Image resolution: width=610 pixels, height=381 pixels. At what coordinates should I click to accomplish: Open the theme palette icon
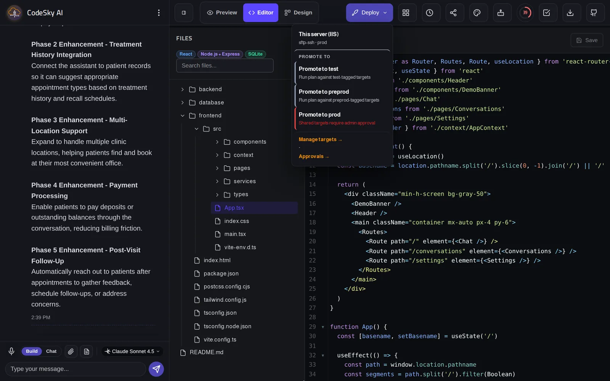pos(477,13)
